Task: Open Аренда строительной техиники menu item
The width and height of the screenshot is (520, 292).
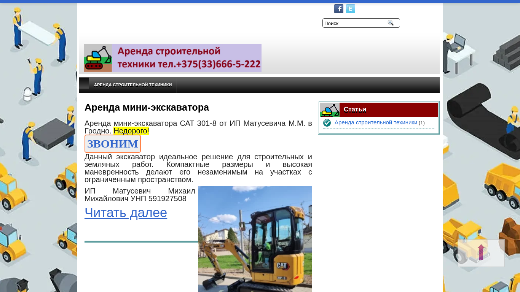Action: coord(133,85)
